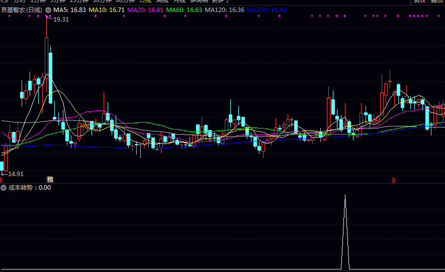
Task: Click the MA120: 16.36 label
Action: pyautogui.click(x=224, y=10)
